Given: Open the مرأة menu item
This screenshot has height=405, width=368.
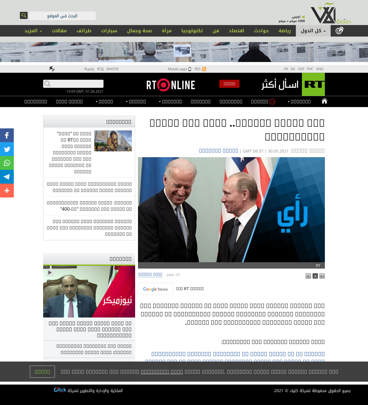Looking at the screenshot, I should [x=167, y=31].
